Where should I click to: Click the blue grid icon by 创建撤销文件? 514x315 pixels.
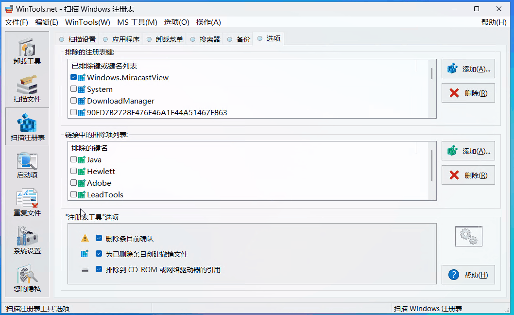(x=85, y=254)
